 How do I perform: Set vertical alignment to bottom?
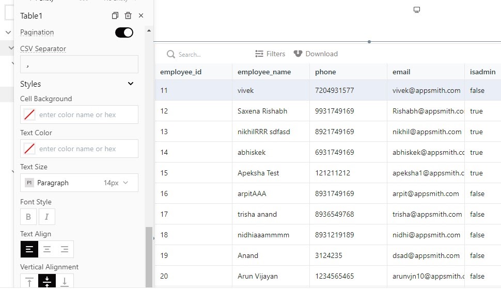point(65,281)
